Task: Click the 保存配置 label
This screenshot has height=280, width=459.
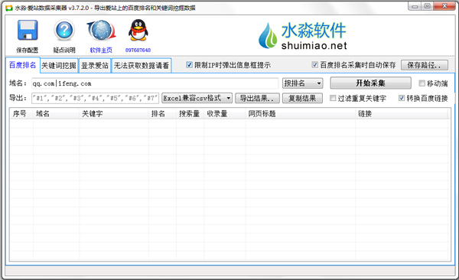Action: [x=28, y=50]
